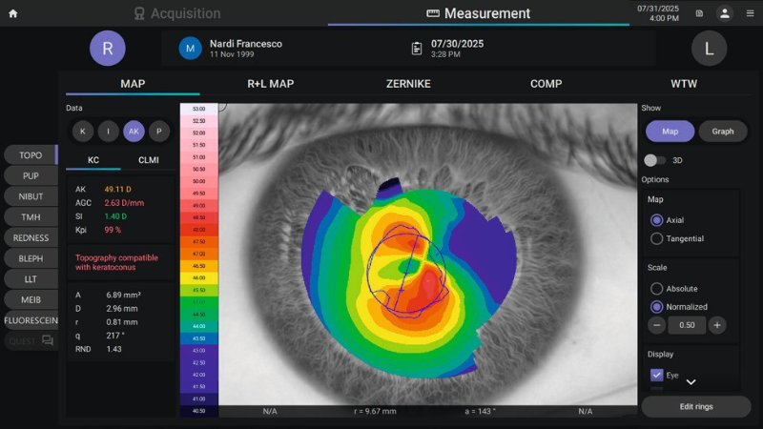
Task: Select the Tangential map option
Action: coord(656,238)
